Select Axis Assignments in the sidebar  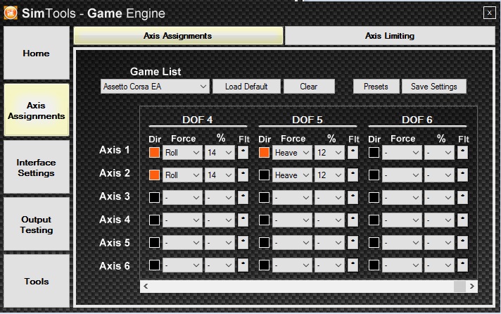pyautogui.click(x=37, y=111)
